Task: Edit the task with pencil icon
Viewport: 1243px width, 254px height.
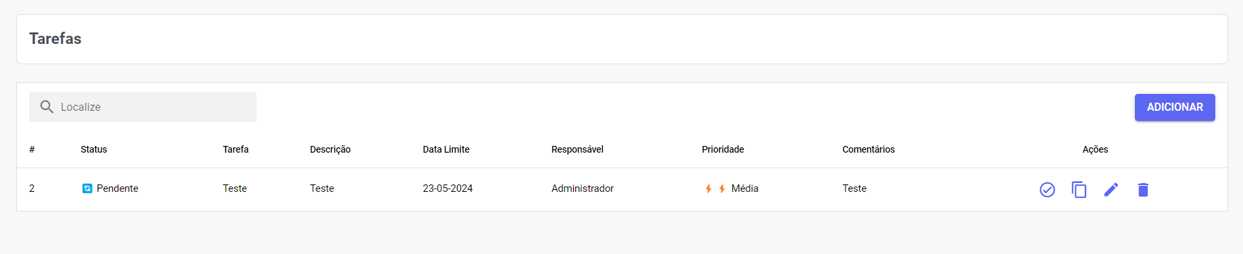Action: click(x=1111, y=190)
